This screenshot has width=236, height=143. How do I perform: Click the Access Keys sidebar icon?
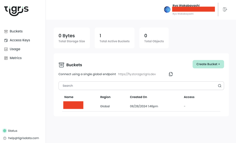tap(6, 40)
